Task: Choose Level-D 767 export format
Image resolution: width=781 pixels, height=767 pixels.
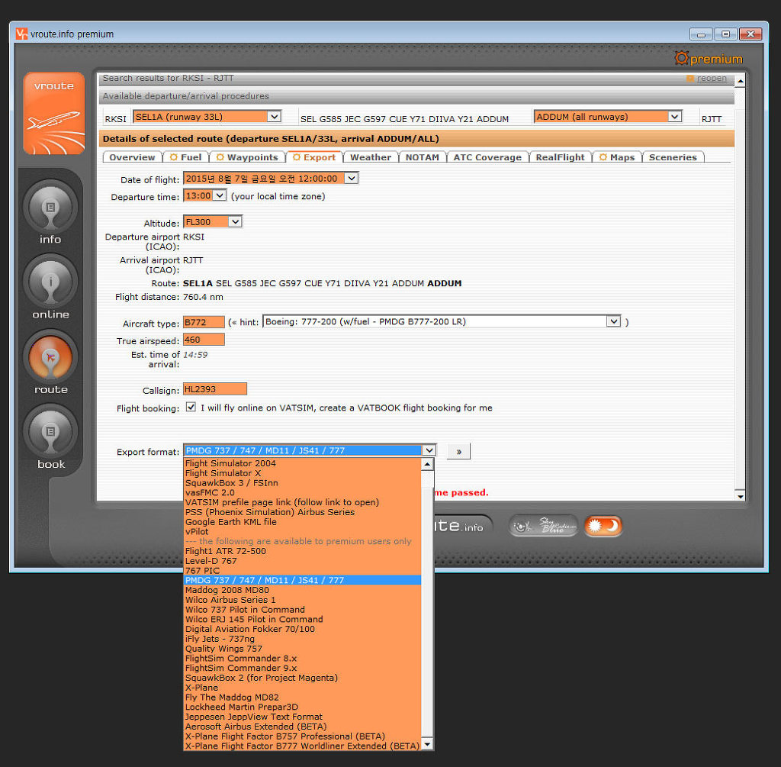Action: pyautogui.click(x=302, y=561)
